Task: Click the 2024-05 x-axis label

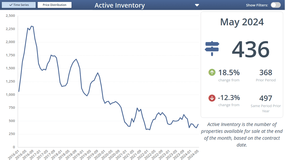Action: click(x=193, y=155)
